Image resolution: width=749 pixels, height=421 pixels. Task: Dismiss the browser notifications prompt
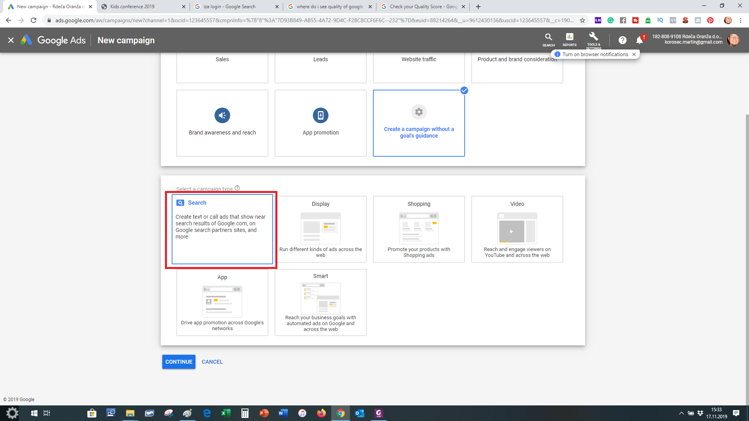point(634,55)
